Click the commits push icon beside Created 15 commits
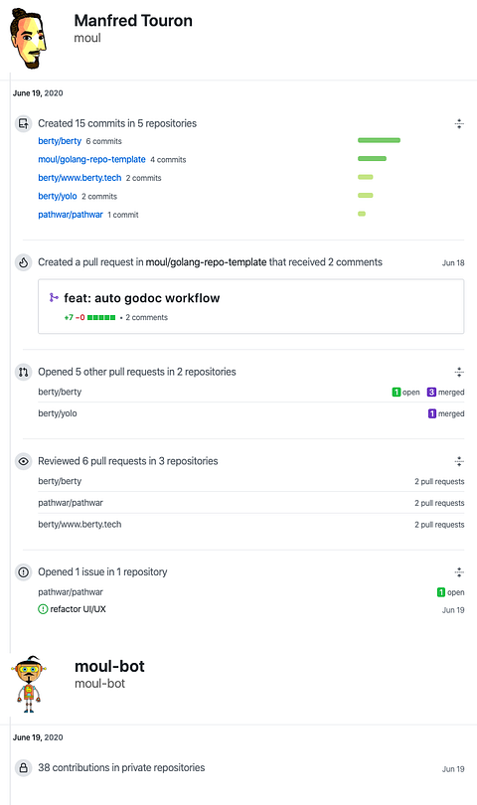Screen dimensions: 477x805 [x=23, y=123]
